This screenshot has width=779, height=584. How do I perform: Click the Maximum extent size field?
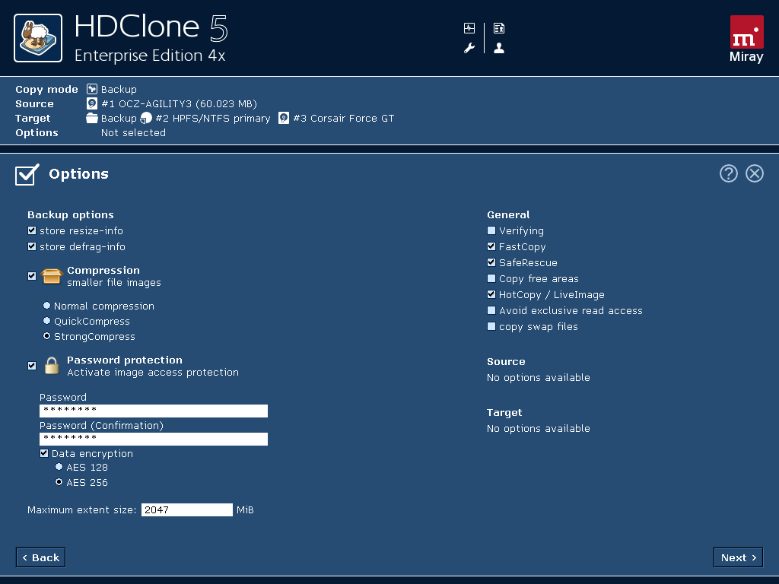[x=186, y=510]
